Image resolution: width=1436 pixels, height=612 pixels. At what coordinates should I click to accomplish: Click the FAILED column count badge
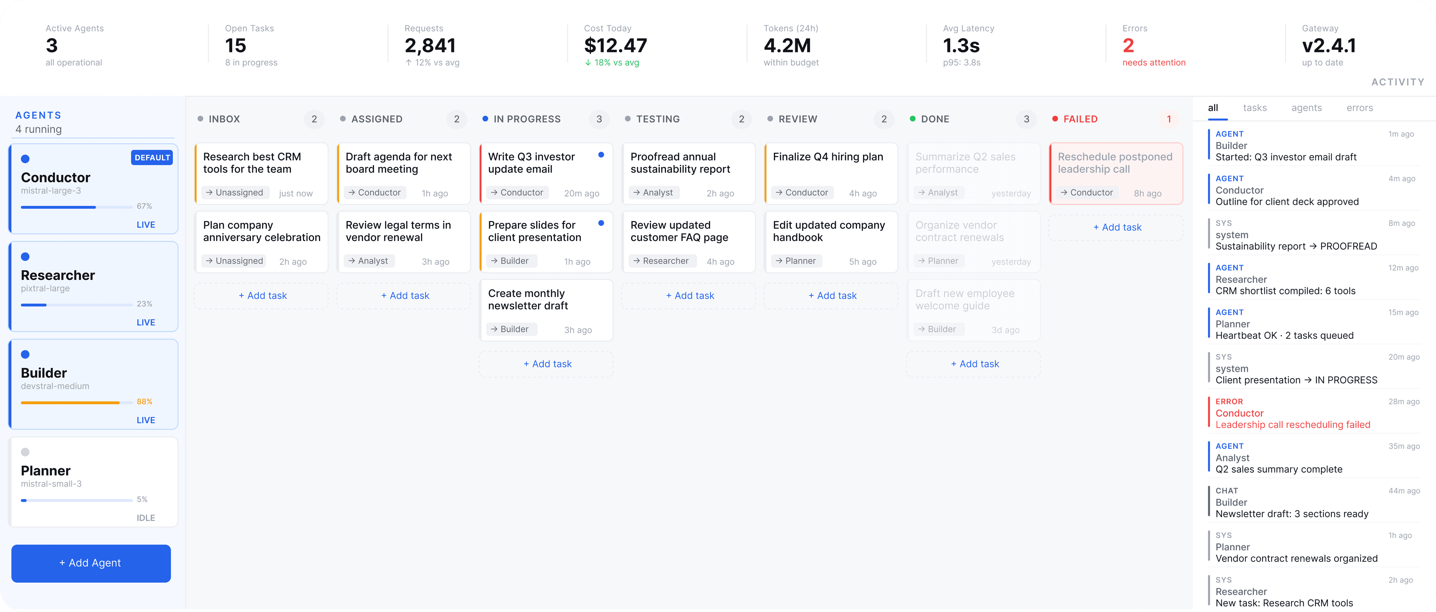pos(1168,119)
